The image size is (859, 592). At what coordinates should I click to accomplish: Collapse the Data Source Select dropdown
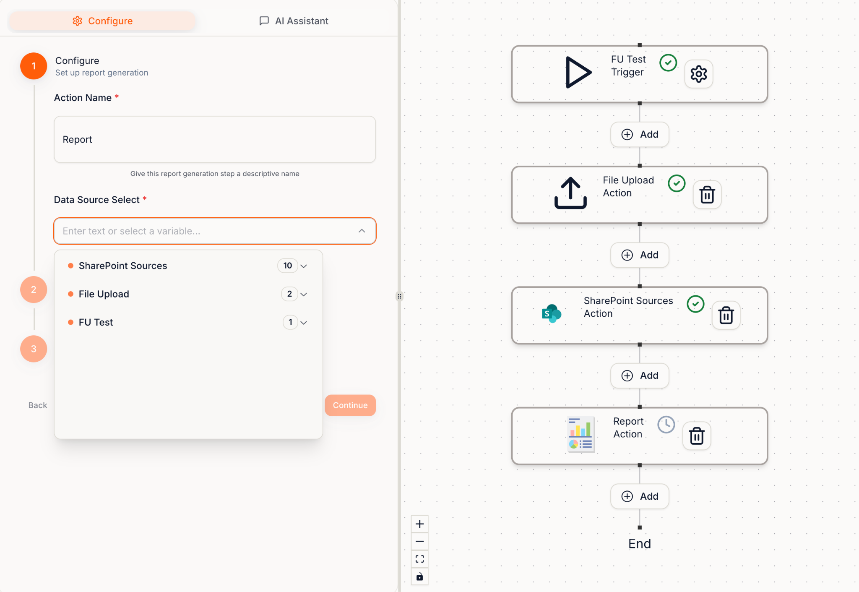coord(362,231)
